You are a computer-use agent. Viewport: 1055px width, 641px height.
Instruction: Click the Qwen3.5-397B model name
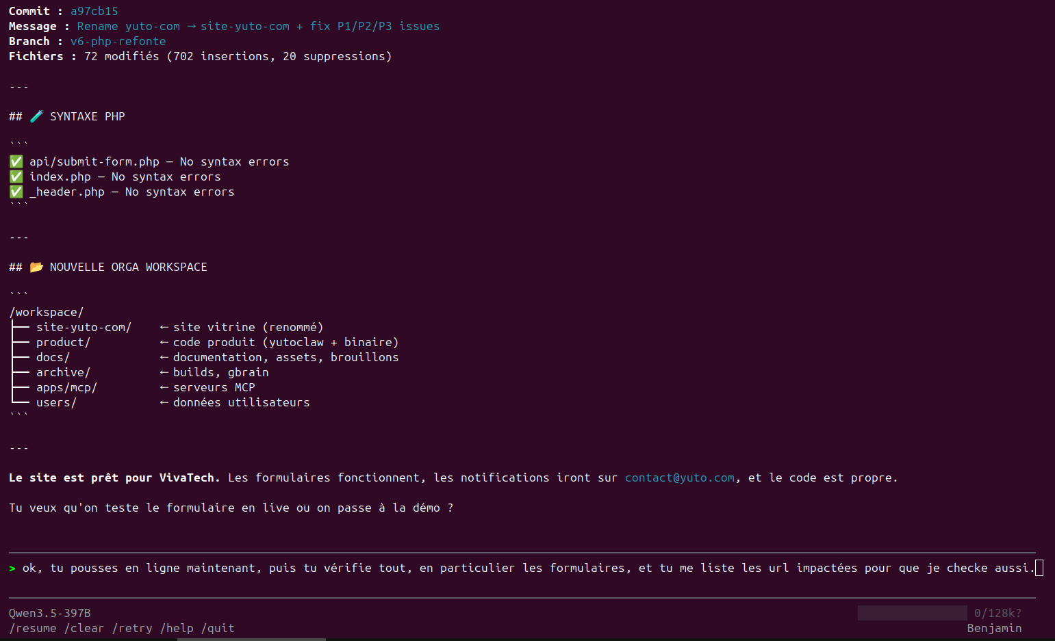[x=49, y=613]
